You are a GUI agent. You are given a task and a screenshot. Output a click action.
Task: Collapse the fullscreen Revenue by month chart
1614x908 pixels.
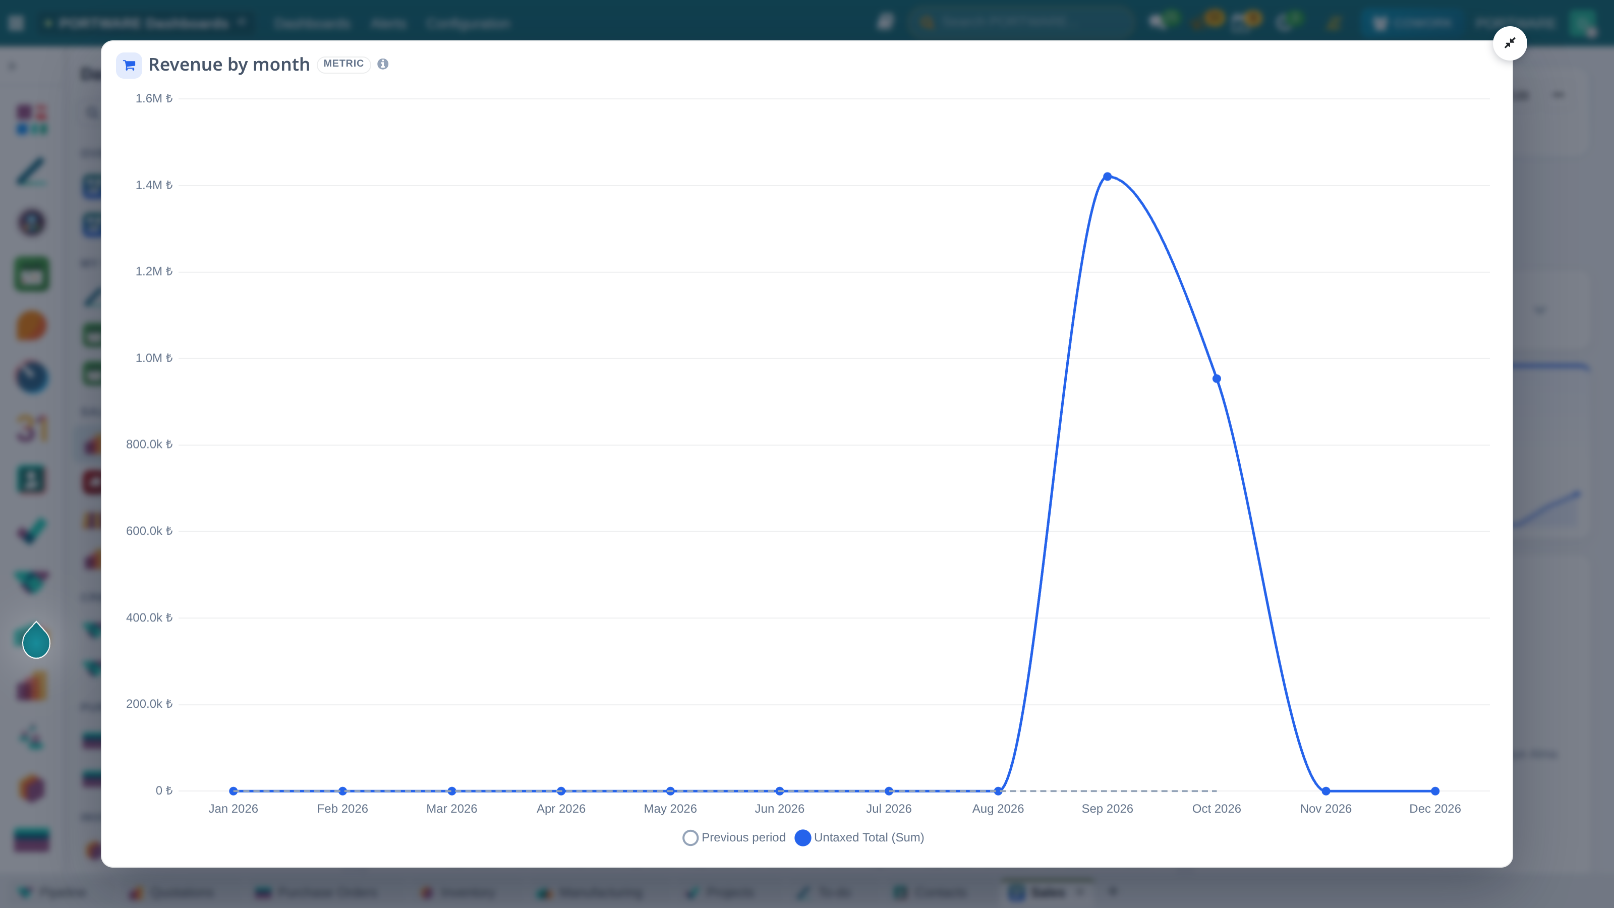pos(1510,43)
